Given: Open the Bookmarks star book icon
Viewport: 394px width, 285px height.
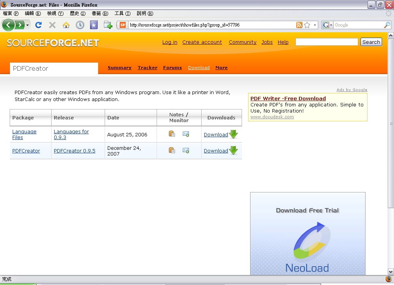Looking at the screenshot, I should [x=94, y=25].
